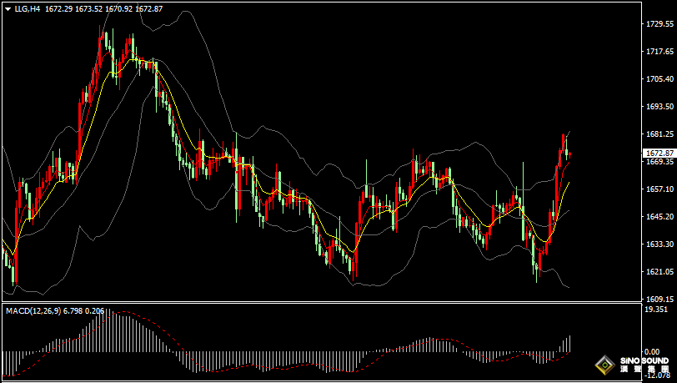Click the 1717.65 price axis label
The image size is (677, 383).
tap(659, 52)
